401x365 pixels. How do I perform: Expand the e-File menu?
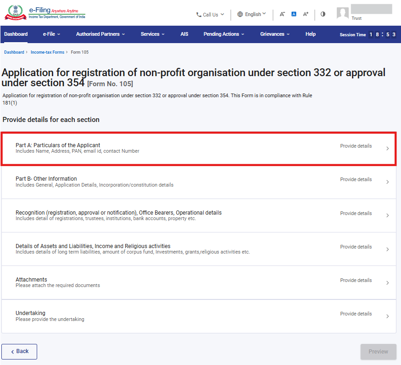tap(51, 34)
